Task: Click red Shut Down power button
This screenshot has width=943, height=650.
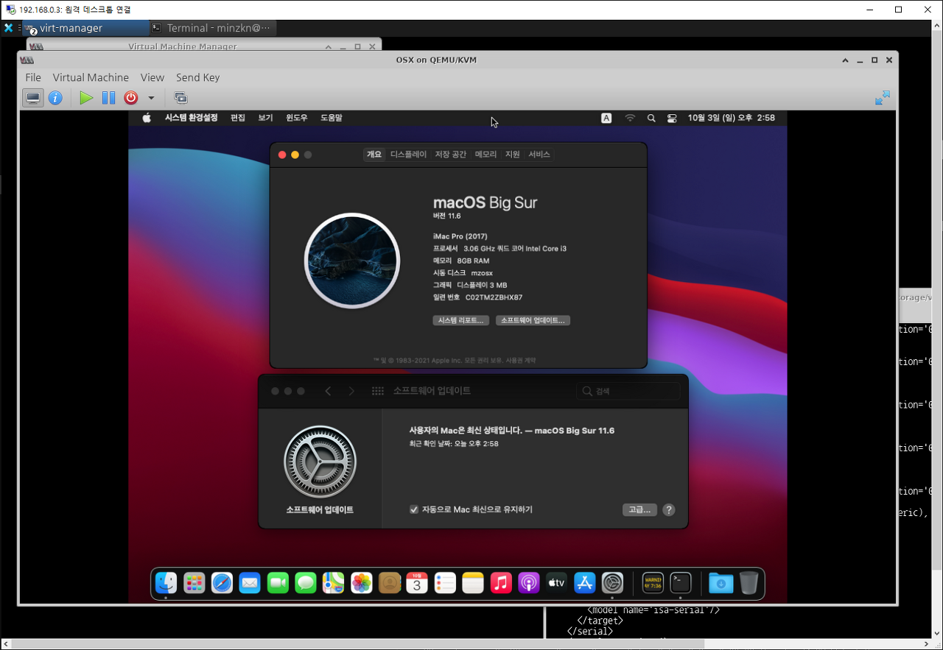Action: (131, 98)
